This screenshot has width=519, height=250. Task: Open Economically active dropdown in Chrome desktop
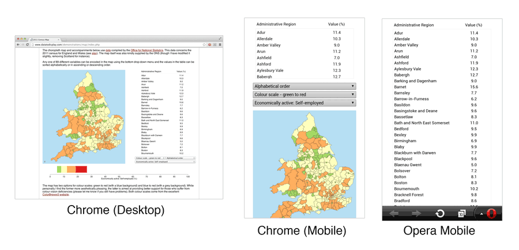click(x=165, y=162)
